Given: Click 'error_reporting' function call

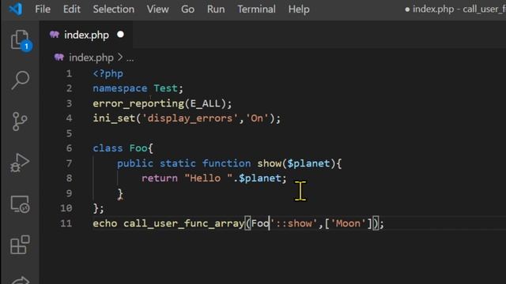Looking at the screenshot, I should click(138, 103).
